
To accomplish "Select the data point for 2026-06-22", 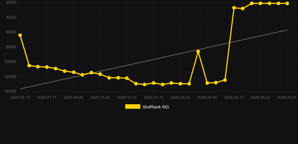I will point(260,3).
